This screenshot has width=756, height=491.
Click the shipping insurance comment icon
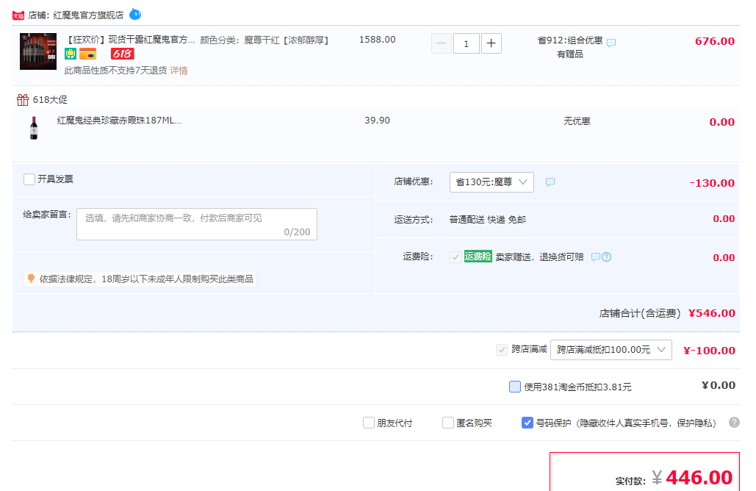(595, 257)
